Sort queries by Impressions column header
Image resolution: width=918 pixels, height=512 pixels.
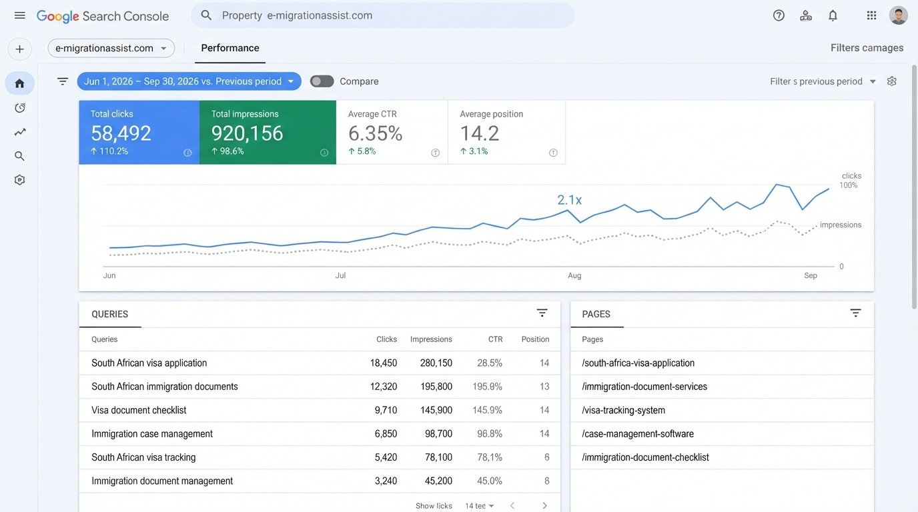pos(431,339)
